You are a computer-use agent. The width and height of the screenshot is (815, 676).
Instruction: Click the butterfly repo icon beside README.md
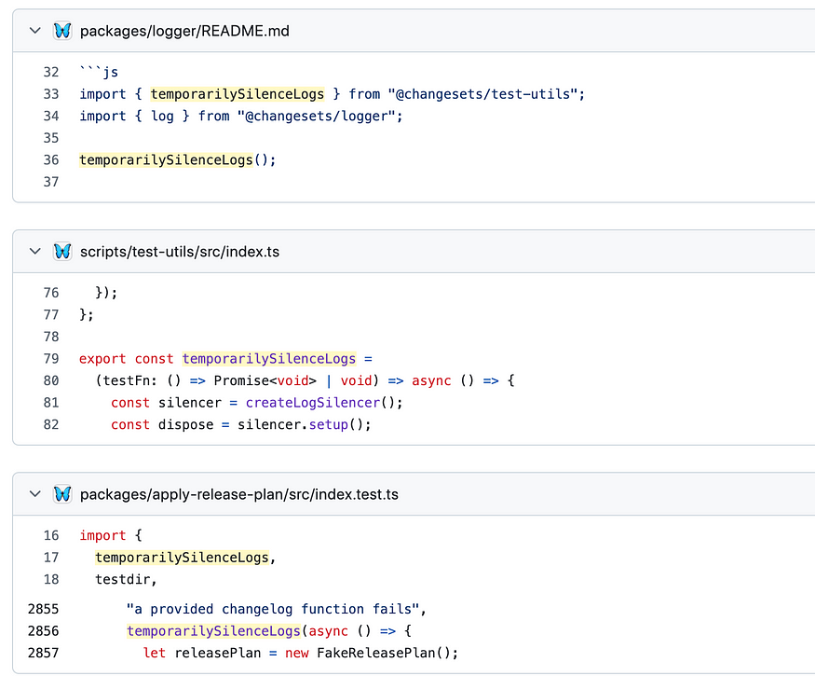pos(62,31)
